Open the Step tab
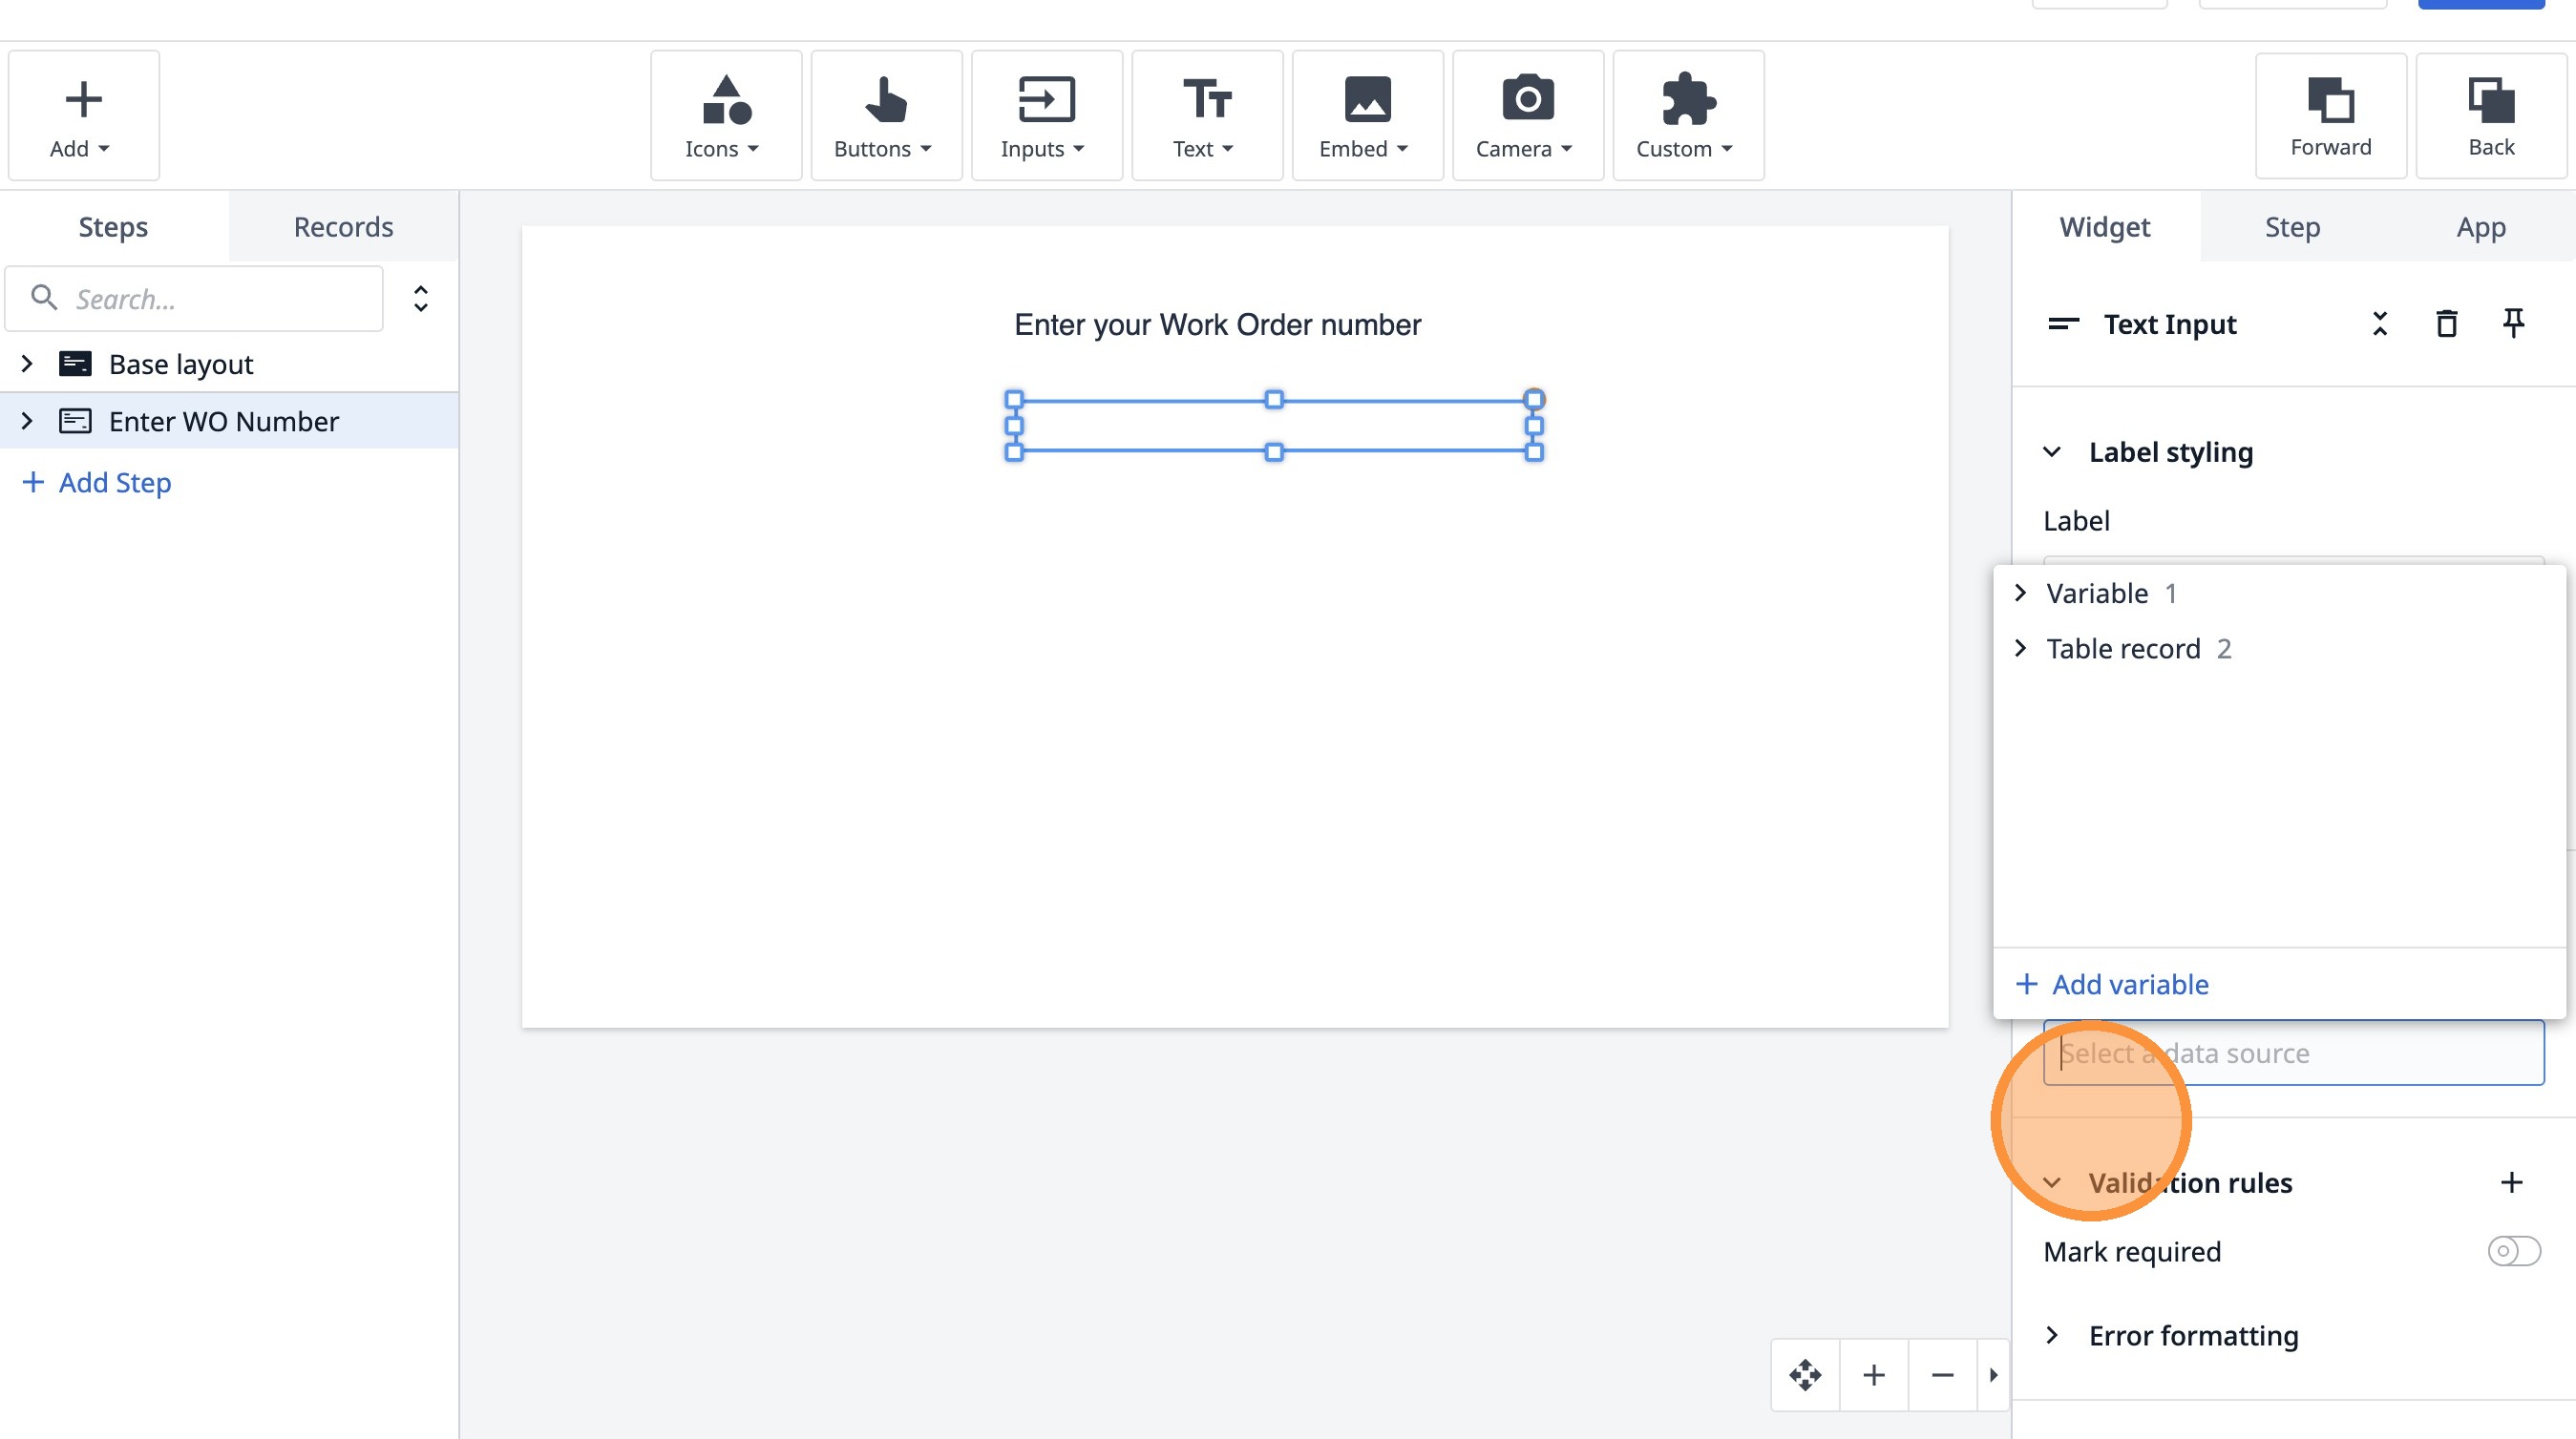The width and height of the screenshot is (2576, 1439). 2292,227
